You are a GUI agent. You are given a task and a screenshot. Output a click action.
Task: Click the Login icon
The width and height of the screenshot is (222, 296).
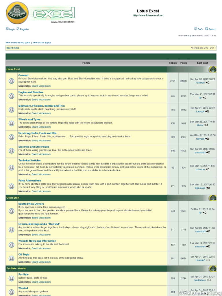pos(7,29)
